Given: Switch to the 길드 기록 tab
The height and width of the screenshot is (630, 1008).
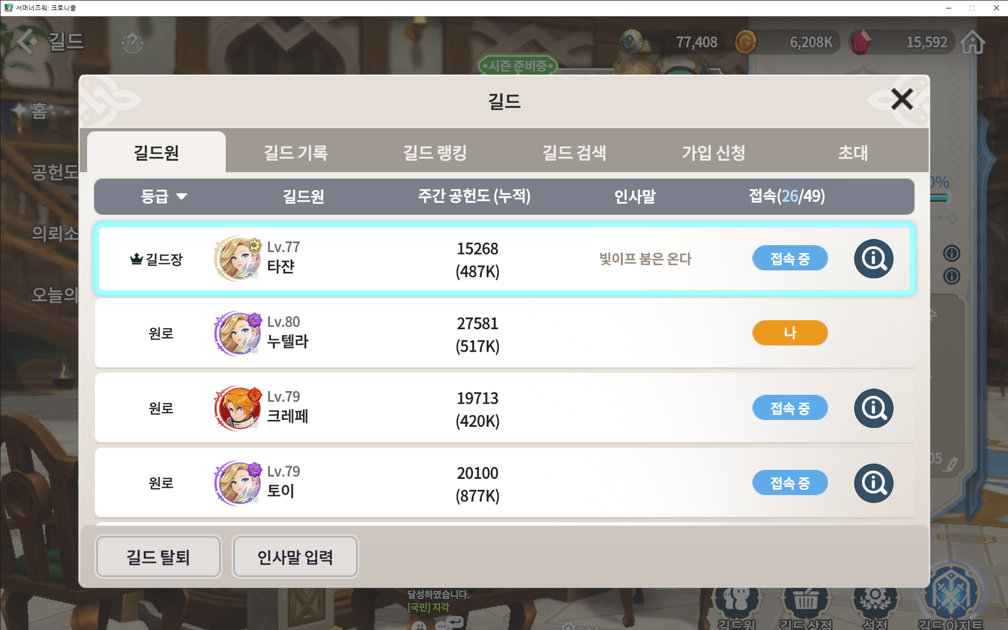Looking at the screenshot, I should click(x=296, y=153).
